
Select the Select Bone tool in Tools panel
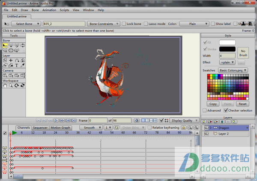[x=5, y=45]
